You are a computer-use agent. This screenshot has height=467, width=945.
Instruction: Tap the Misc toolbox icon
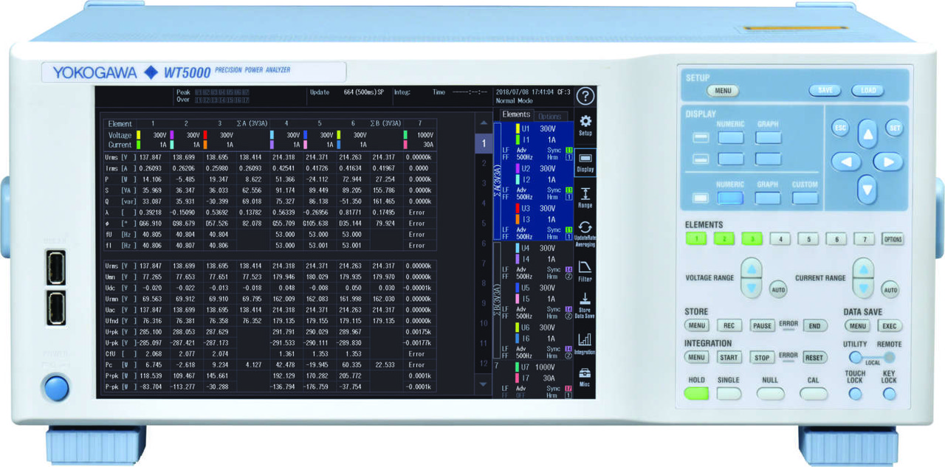coord(585,376)
